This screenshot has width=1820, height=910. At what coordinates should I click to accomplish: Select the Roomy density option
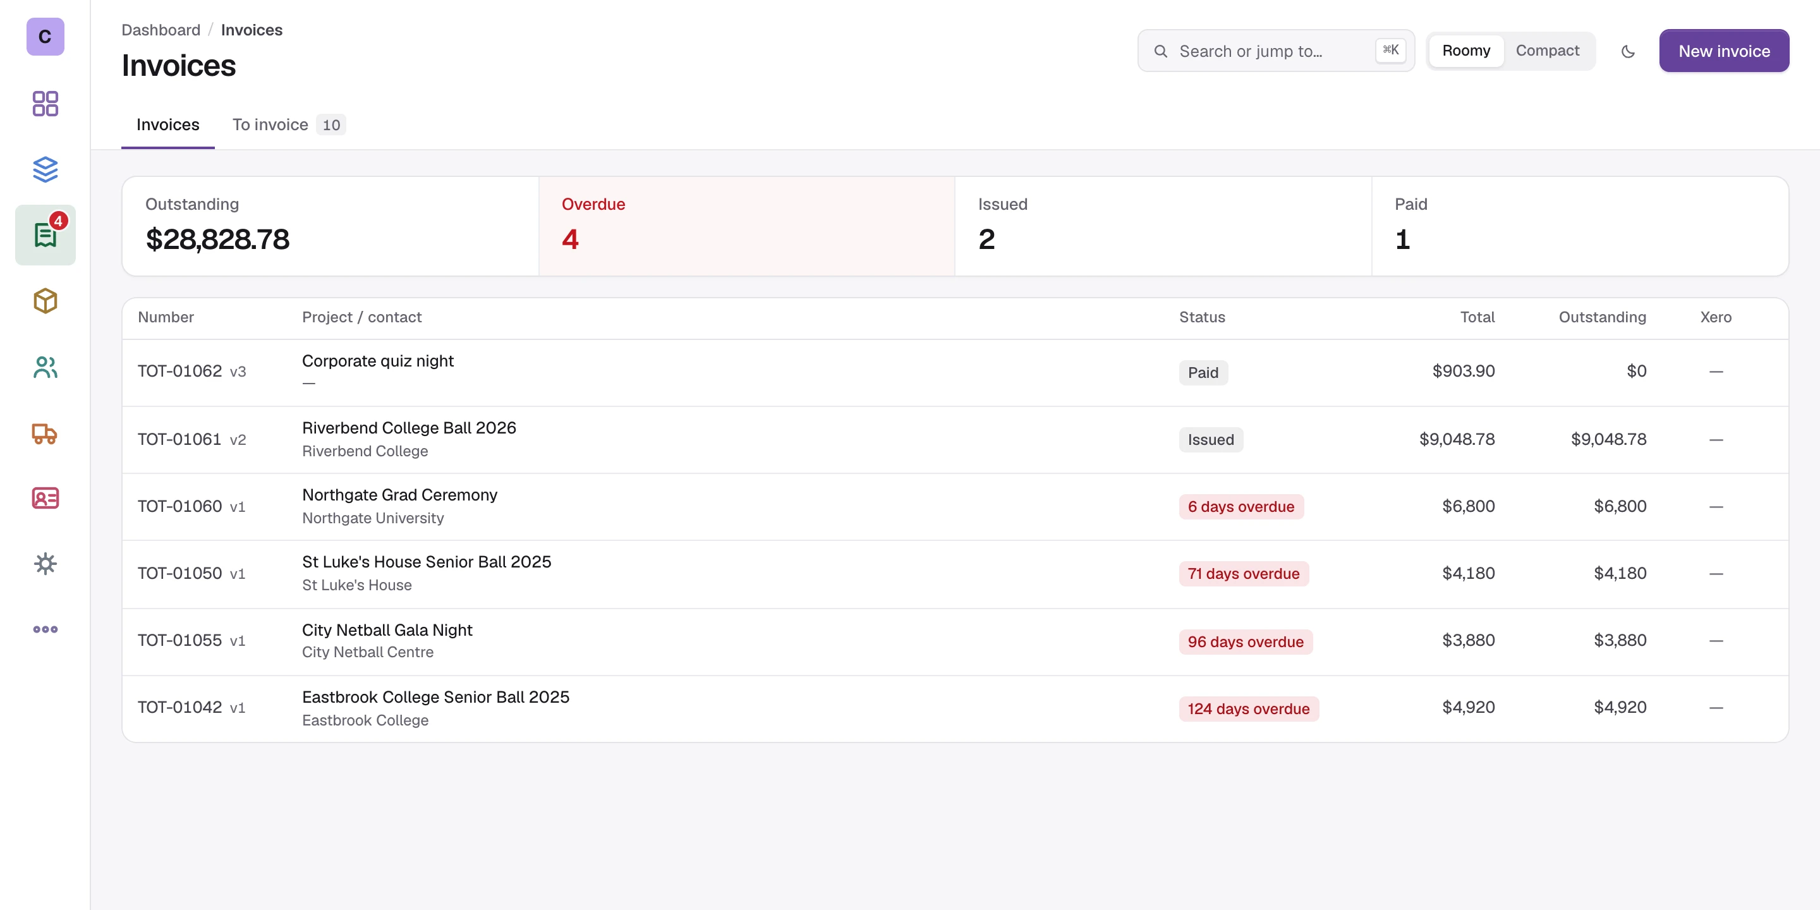coord(1466,51)
